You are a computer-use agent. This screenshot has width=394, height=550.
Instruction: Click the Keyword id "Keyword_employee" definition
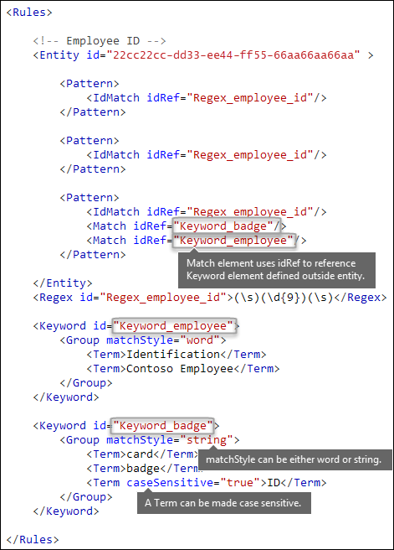click(x=173, y=326)
